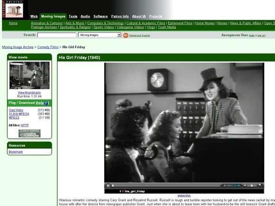Screen dimensions: 275x206
Task: Switch to the Texts tab
Action: pyautogui.click(x=73, y=16)
